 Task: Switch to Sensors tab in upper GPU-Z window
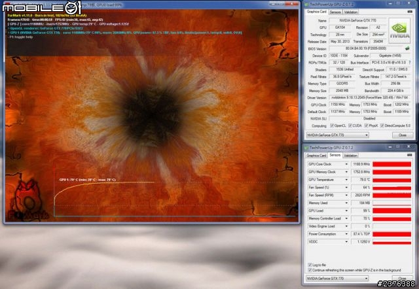(335, 12)
